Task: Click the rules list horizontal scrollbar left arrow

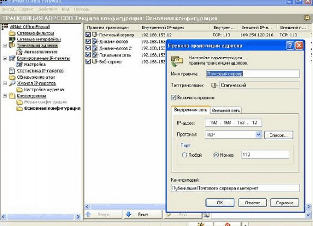Action: pos(87,206)
